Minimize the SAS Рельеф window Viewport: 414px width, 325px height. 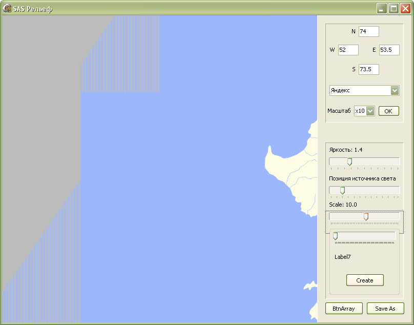pyautogui.click(x=382, y=9)
